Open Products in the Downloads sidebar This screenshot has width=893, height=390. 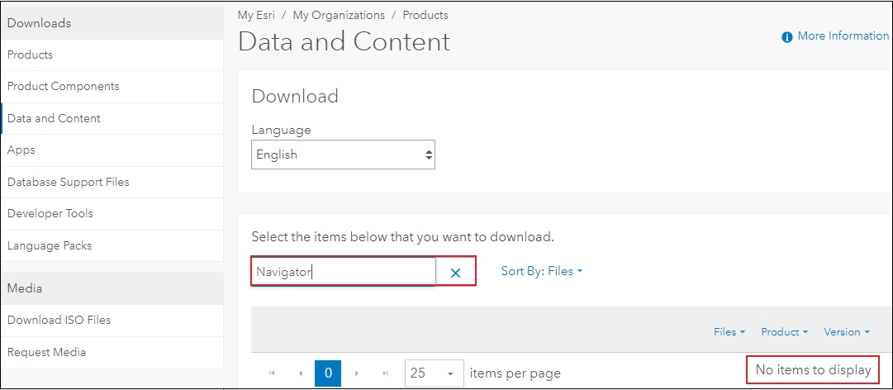[x=112, y=55]
